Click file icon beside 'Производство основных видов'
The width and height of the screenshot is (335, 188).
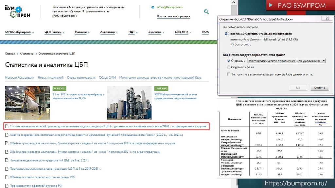pos(7,169)
